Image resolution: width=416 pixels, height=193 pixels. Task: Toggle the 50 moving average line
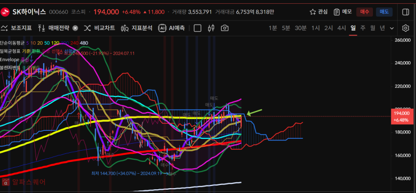[47, 43]
